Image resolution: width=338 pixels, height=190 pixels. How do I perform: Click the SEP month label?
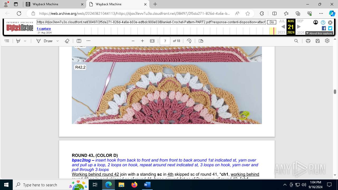[300, 21]
